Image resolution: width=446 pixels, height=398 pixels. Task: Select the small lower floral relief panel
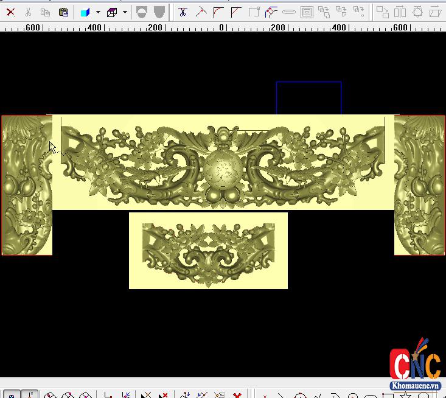pos(208,251)
